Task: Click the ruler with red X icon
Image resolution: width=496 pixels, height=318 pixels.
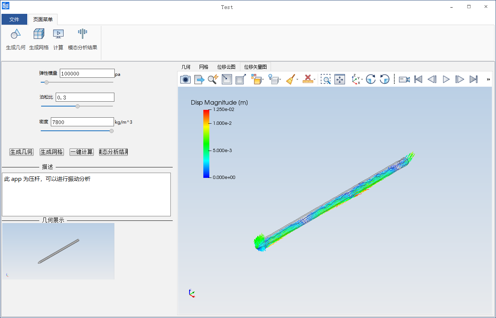Action: (x=308, y=79)
